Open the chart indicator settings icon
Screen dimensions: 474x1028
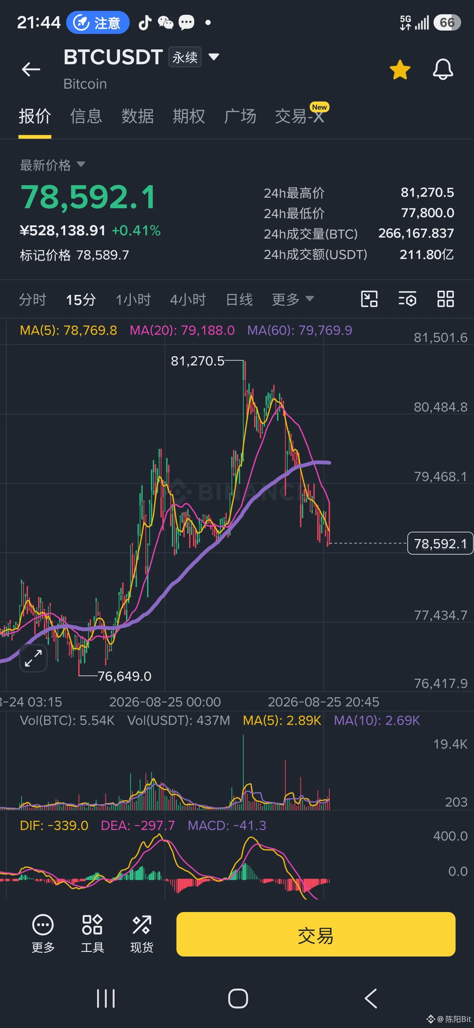click(x=408, y=299)
